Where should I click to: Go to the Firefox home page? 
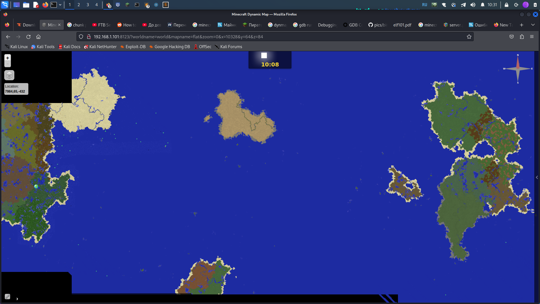pyautogui.click(x=39, y=37)
